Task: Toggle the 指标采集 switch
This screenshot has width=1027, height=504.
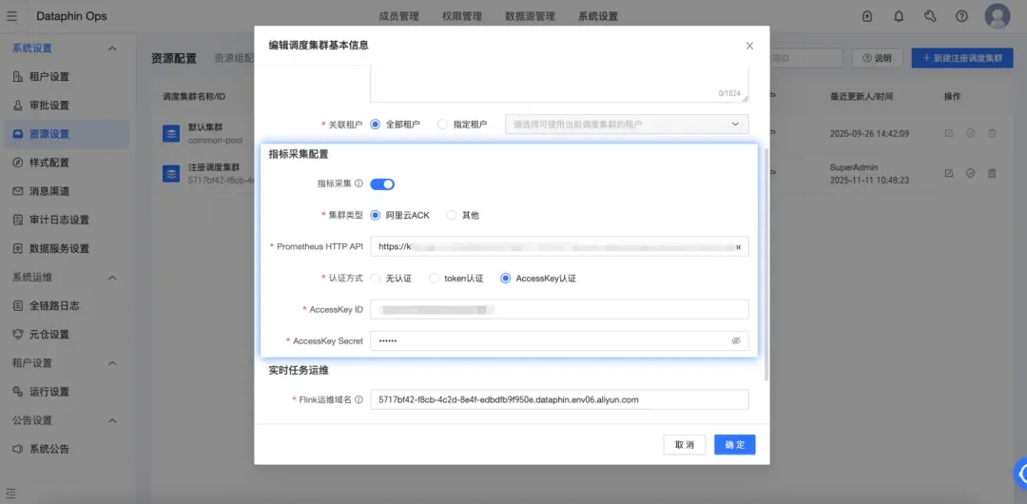Action: [382, 184]
